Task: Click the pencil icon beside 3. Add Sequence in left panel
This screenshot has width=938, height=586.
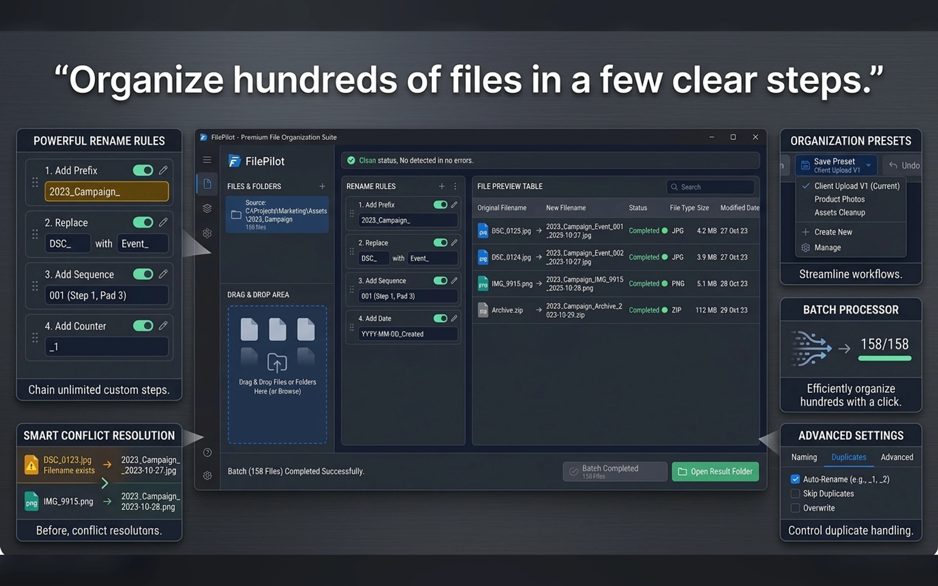Action: pyautogui.click(x=163, y=274)
